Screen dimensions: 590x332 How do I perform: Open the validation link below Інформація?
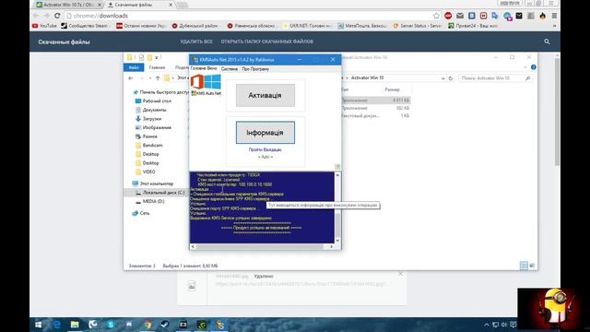pos(265,149)
